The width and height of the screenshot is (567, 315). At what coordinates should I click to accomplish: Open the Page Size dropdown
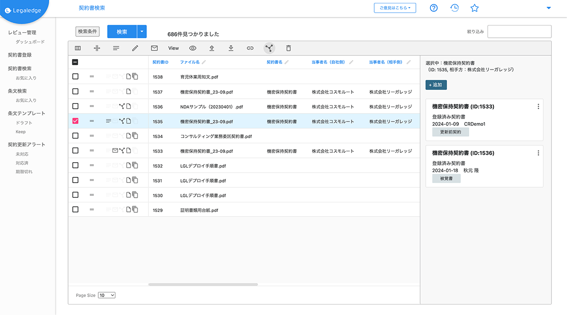(107, 295)
